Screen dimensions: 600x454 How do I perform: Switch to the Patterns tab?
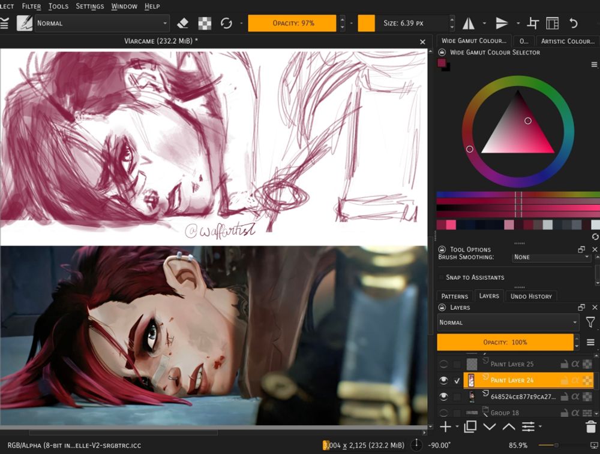(455, 296)
